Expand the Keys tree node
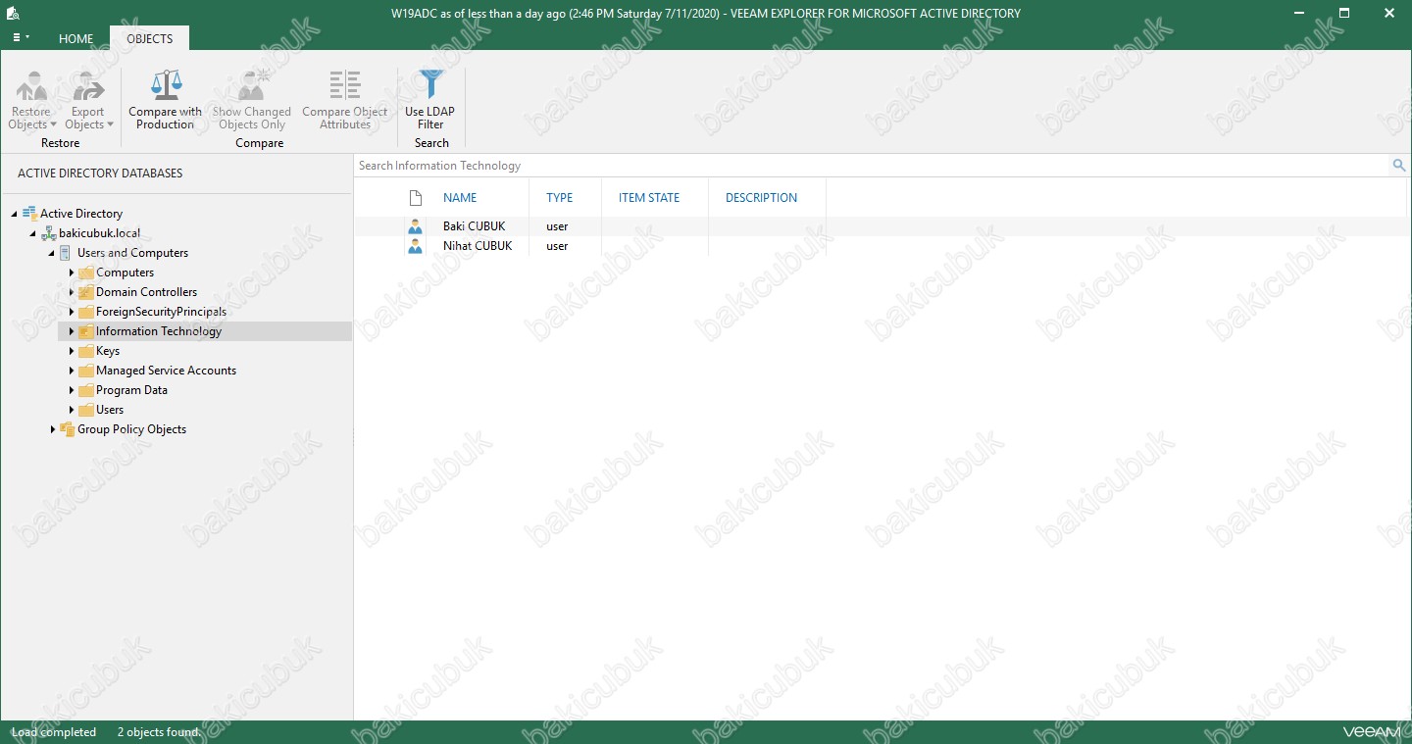This screenshot has height=744, width=1412. click(x=72, y=351)
